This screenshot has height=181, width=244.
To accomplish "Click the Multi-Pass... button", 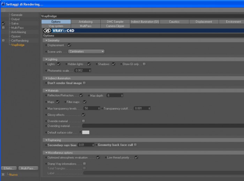I will pyautogui.click(x=28, y=168).
